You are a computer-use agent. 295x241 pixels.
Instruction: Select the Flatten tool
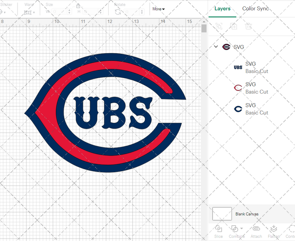tap(273, 231)
